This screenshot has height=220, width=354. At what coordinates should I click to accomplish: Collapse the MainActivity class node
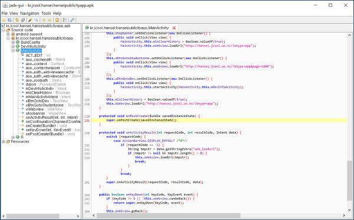[13, 50]
